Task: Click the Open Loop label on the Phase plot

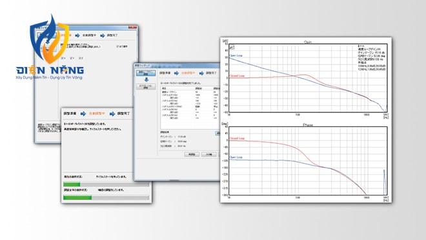Action: click(x=236, y=157)
